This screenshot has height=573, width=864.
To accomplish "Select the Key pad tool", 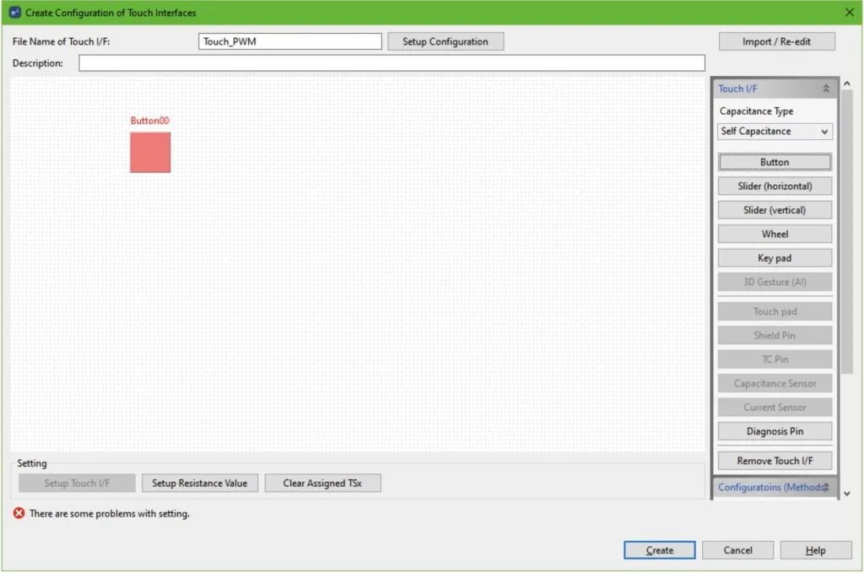I will pyautogui.click(x=774, y=257).
